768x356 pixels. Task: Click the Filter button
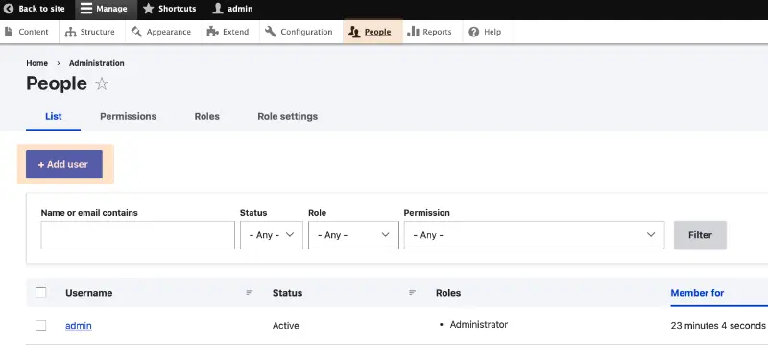tap(700, 235)
